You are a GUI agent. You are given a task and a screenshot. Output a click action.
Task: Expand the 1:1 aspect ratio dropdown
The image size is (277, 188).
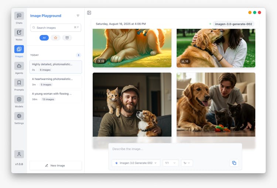[170, 163]
